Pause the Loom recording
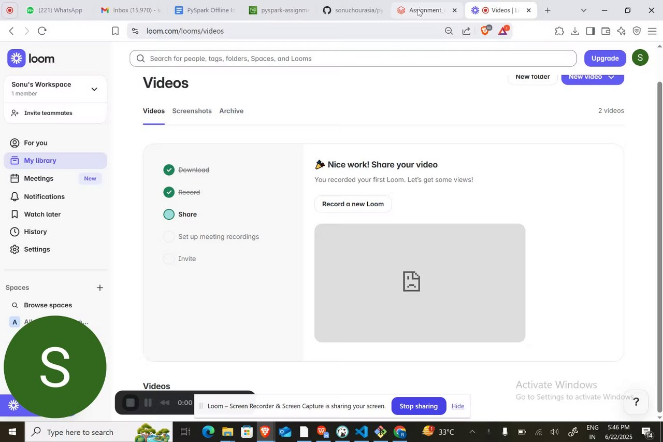Screen dimensions: 663x442 tap(148, 403)
